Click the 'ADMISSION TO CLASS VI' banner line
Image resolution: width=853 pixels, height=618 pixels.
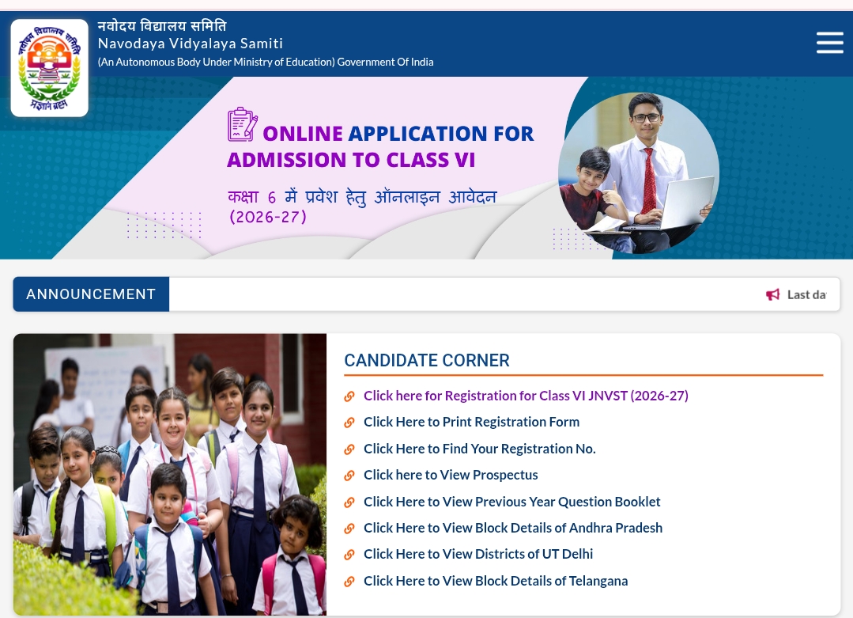pos(352,160)
